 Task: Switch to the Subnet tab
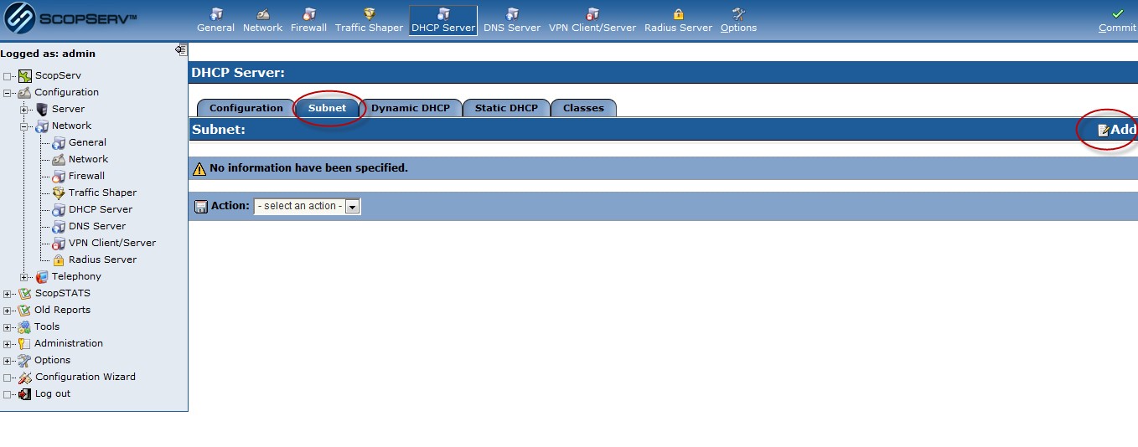tap(327, 108)
